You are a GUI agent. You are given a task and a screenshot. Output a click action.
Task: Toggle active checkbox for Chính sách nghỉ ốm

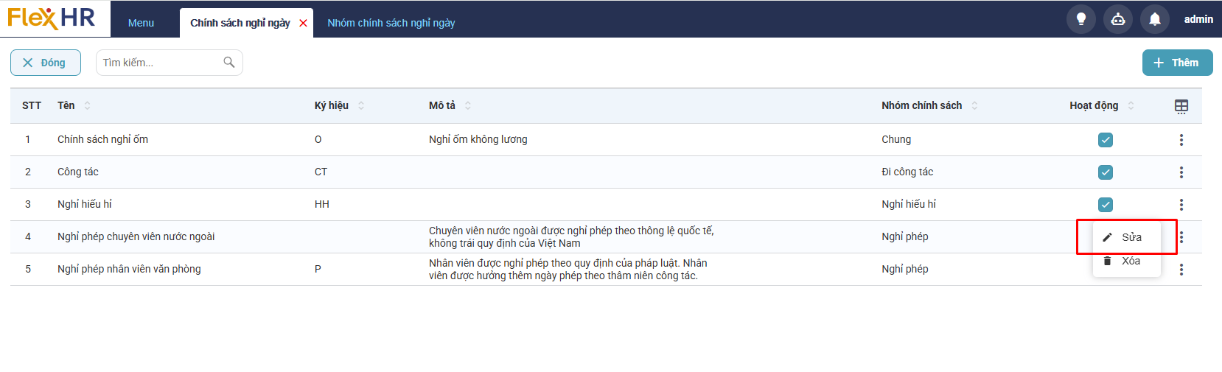click(1106, 140)
